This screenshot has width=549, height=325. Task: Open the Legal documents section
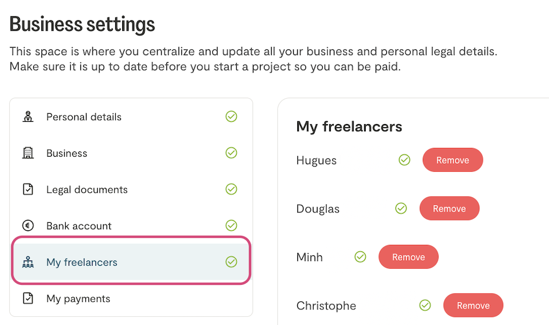pyautogui.click(x=87, y=189)
